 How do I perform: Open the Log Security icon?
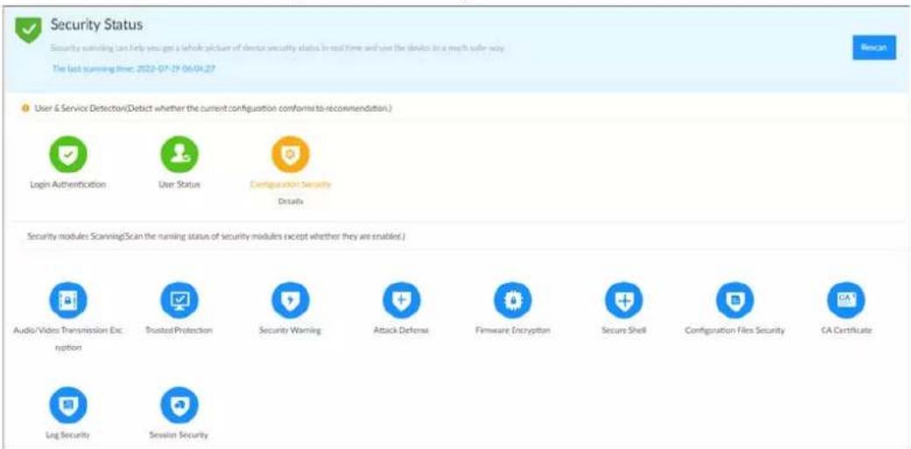click(68, 404)
